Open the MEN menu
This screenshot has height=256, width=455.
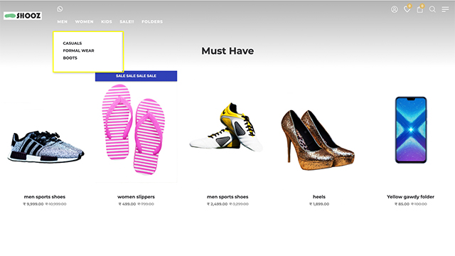coord(62,22)
